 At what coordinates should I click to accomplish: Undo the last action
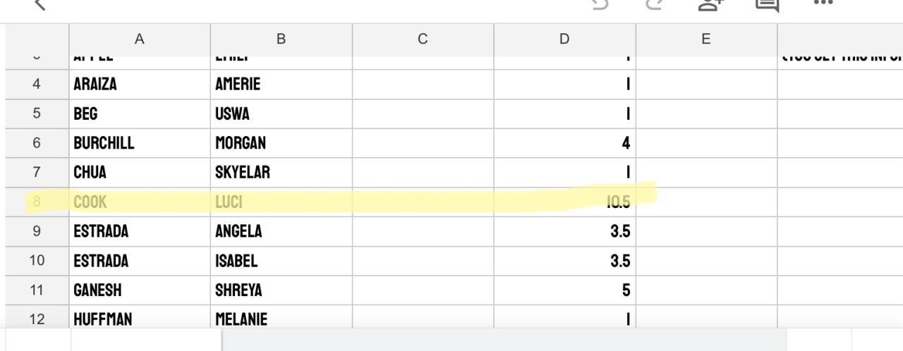pos(600,4)
